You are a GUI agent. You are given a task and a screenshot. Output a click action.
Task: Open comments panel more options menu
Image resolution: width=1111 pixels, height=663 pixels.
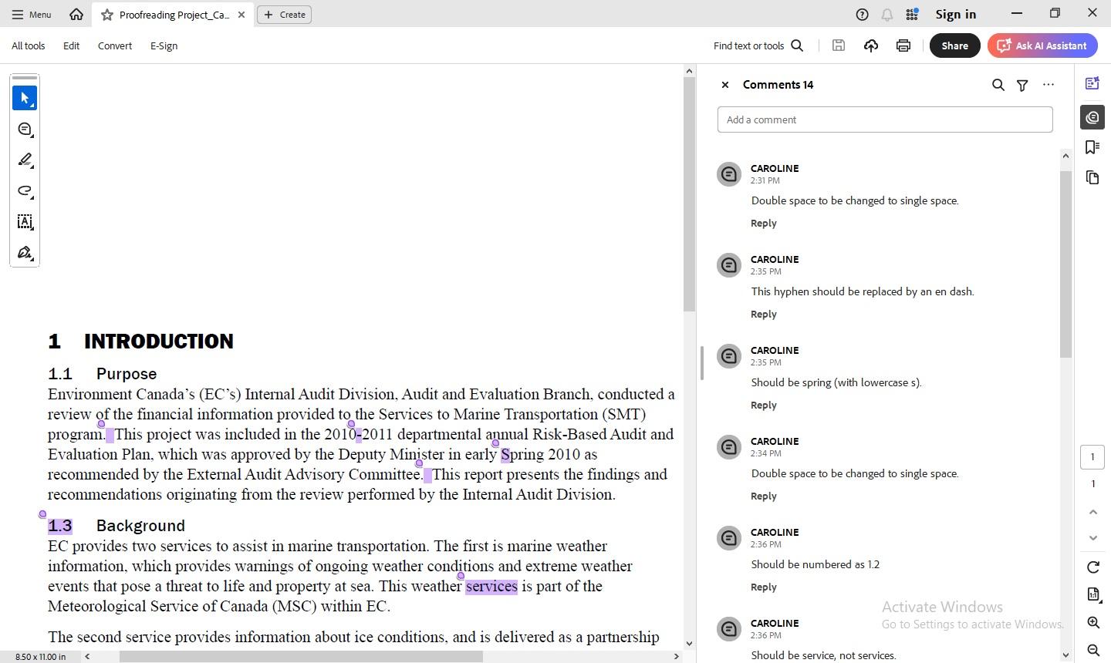pos(1049,85)
